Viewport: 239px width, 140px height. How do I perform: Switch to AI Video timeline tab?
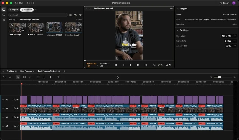[x=10, y=71]
